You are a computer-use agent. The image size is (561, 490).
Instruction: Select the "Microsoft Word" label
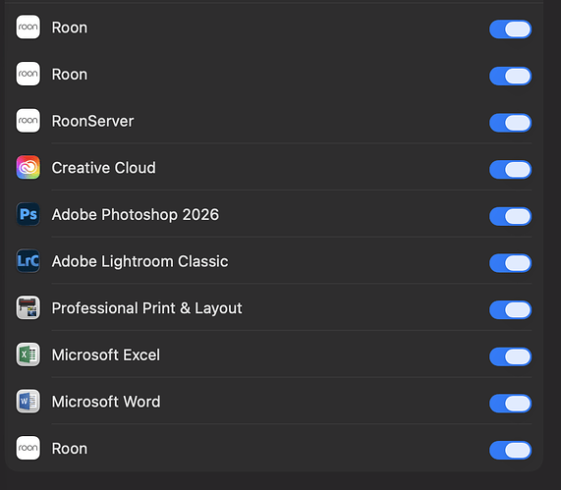[x=106, y=402]
